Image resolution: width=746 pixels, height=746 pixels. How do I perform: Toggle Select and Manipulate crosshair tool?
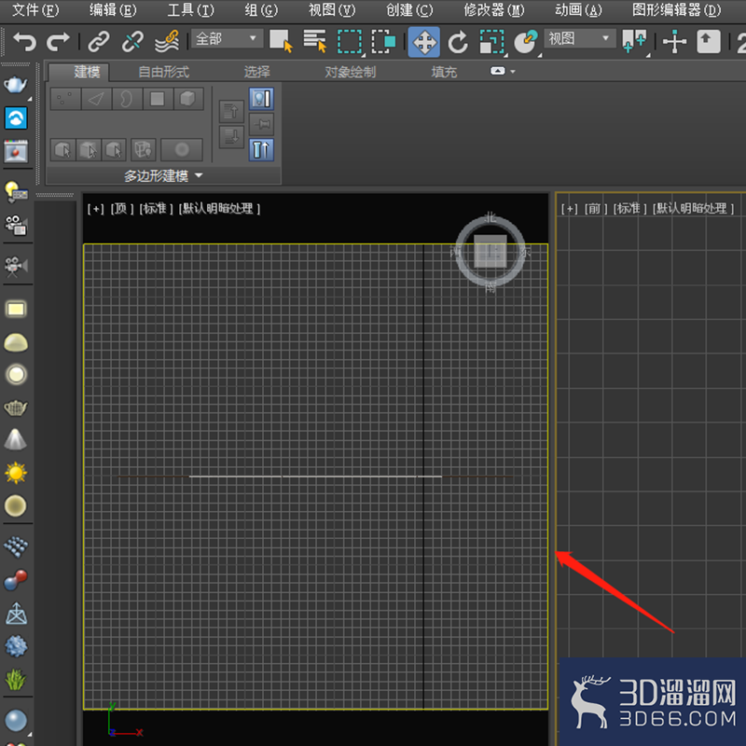(x=674, y=42)
